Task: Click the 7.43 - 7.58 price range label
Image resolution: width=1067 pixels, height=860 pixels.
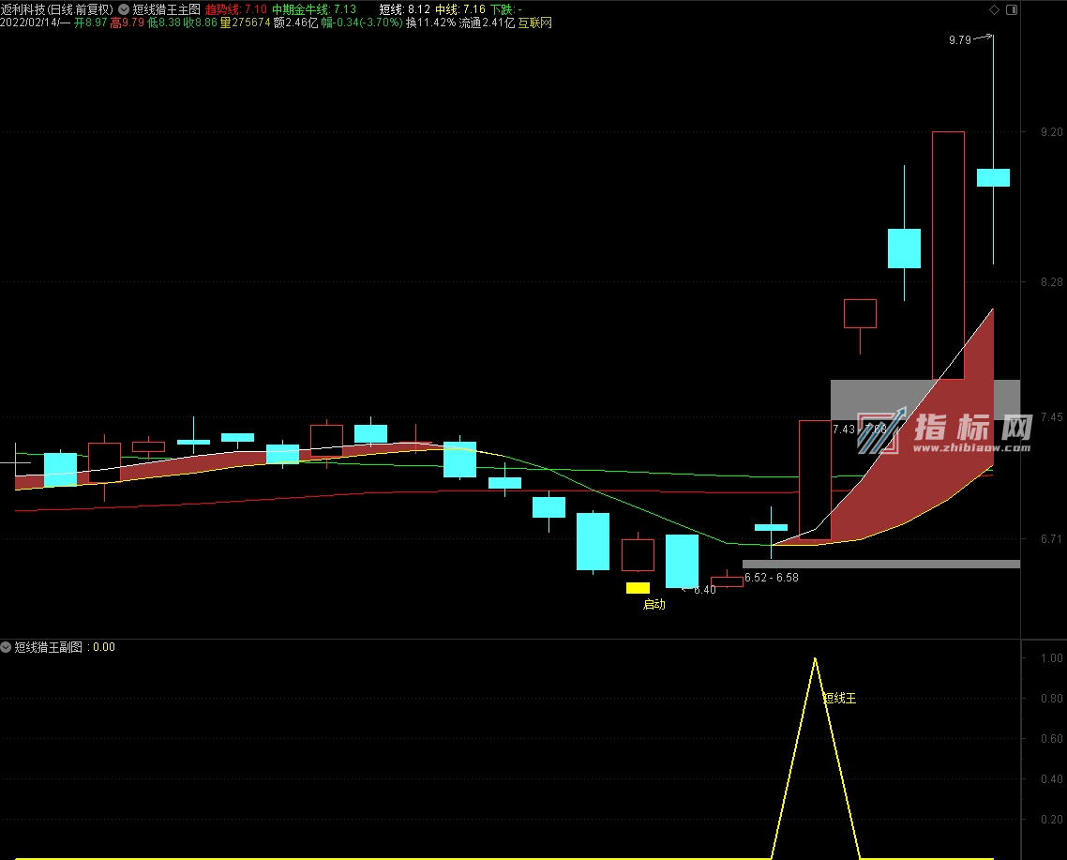Action: tap(860, 429)
